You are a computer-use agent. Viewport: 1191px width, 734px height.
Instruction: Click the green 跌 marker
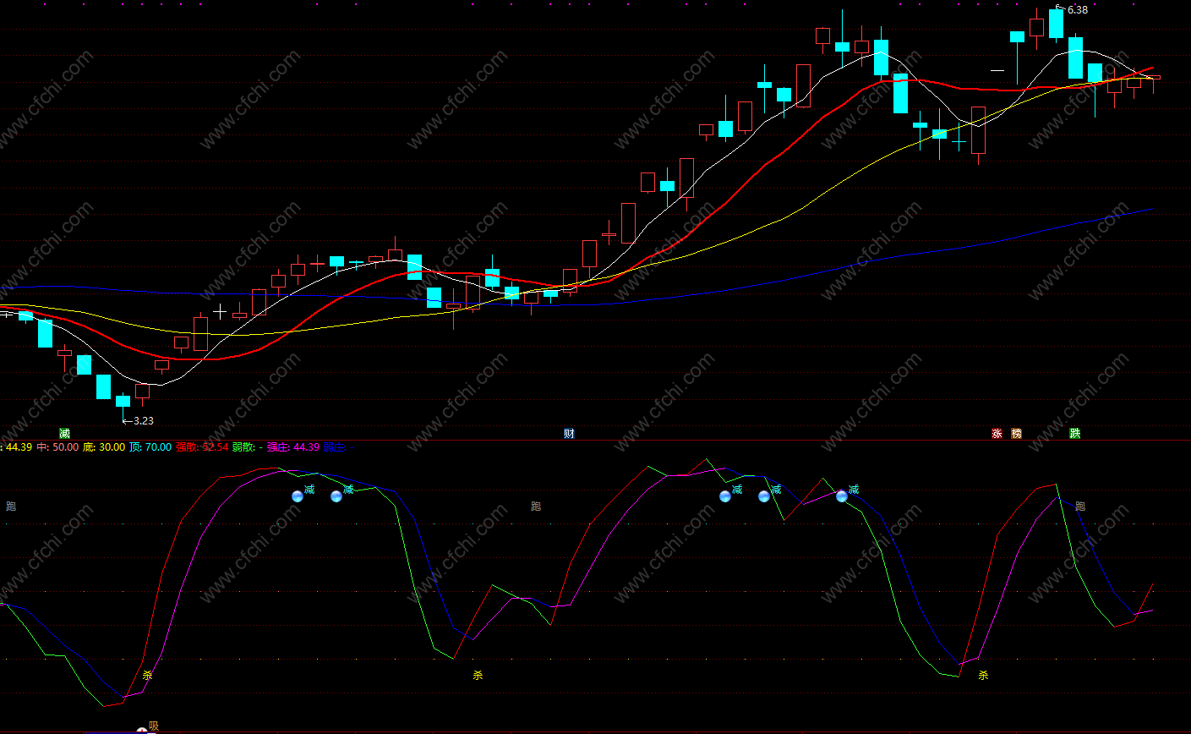click(1074, 434)
